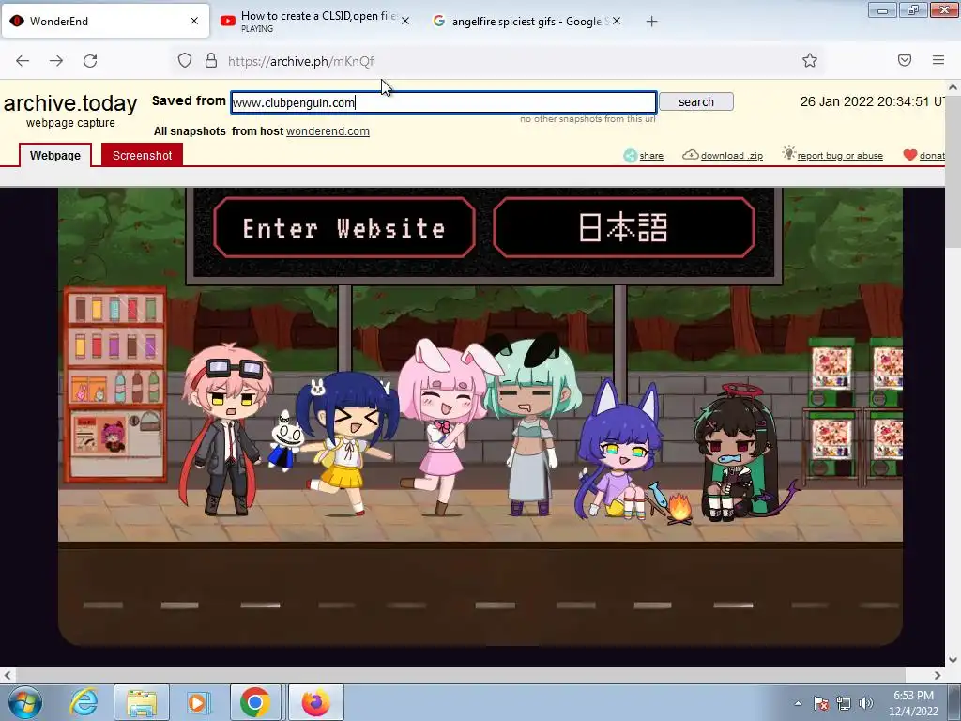This screenshot has height=721, width=961.
Task: Click the Firefox taskbar icon
Action: 315,702
